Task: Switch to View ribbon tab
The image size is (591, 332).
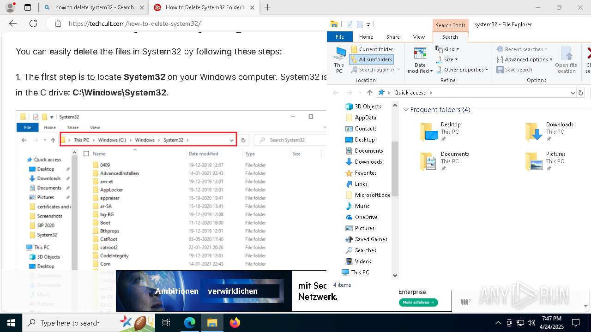Action: pyautogui.click(x=419, y=37)
